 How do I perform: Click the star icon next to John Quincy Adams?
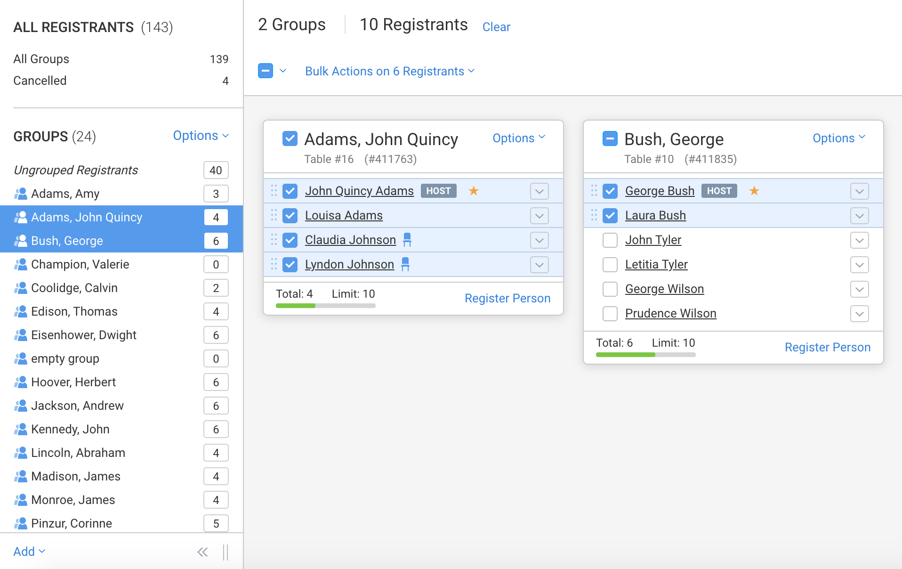474,191
